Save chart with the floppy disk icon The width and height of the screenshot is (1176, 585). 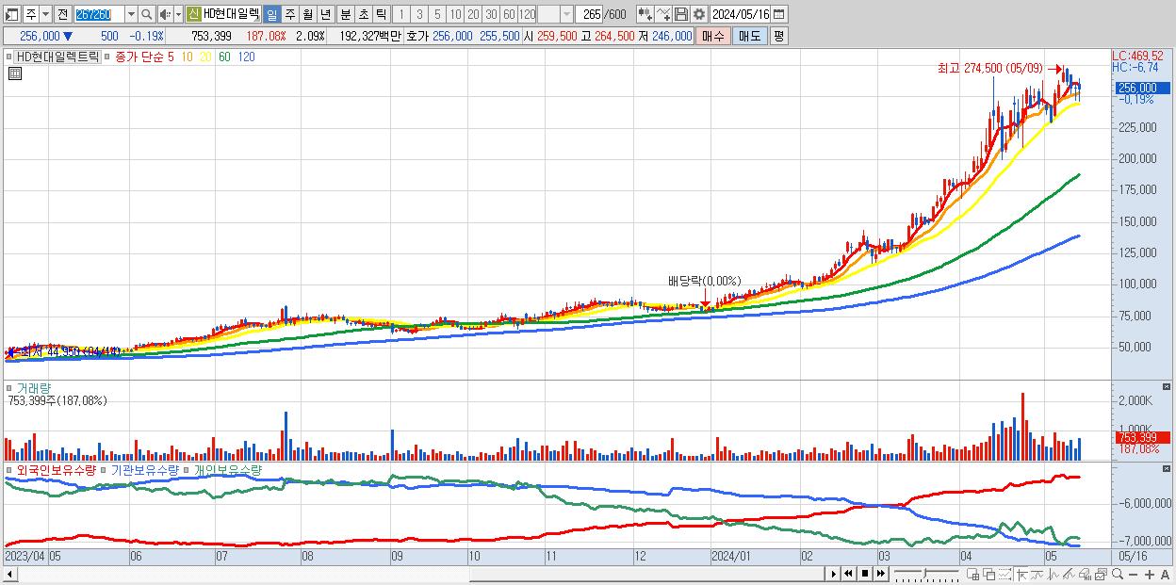pyautogui.click(x=681, y=14)
